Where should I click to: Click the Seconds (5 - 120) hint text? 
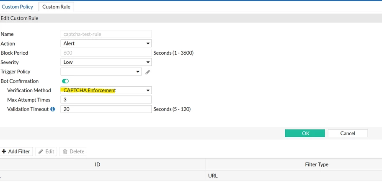[172, 109]
